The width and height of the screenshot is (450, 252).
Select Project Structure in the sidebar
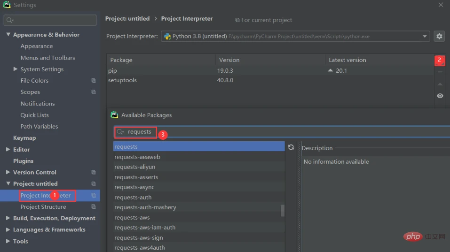click(43, 207)
